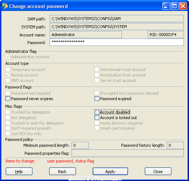Click the Minimum password length field
The image size is (189, 181).
coord(80,145)
